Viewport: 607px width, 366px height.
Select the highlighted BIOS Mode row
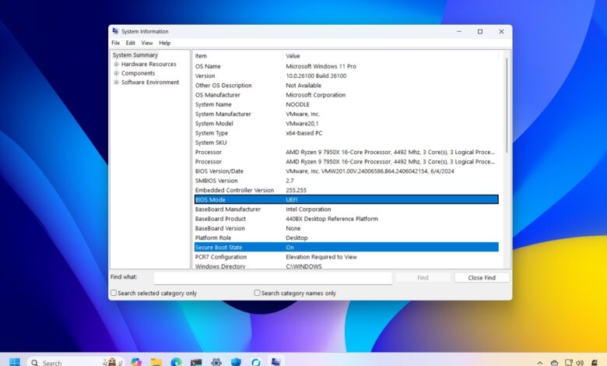click(346, 199)
